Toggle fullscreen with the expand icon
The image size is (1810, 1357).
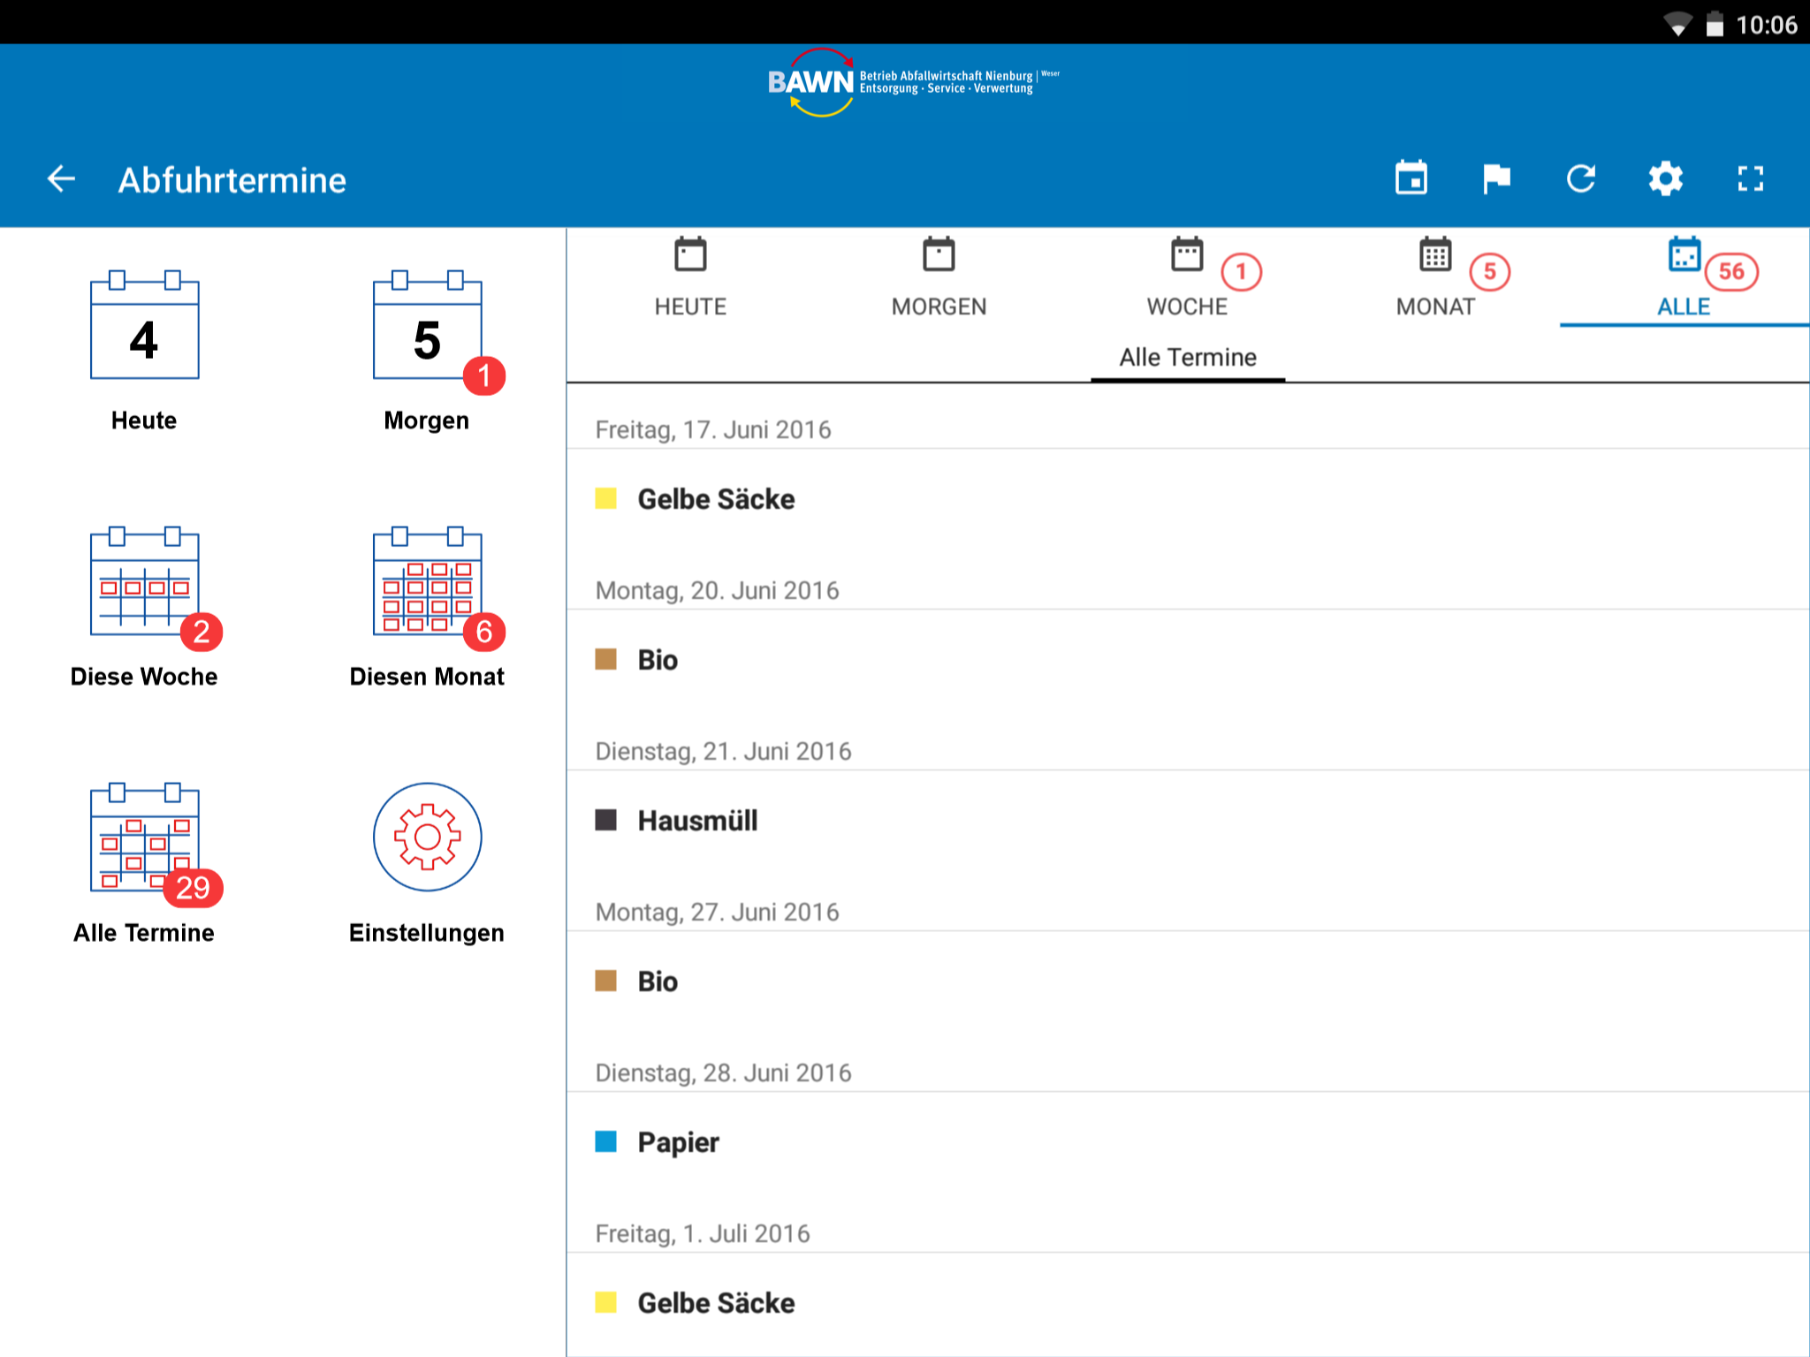[x=1750, y=179]
